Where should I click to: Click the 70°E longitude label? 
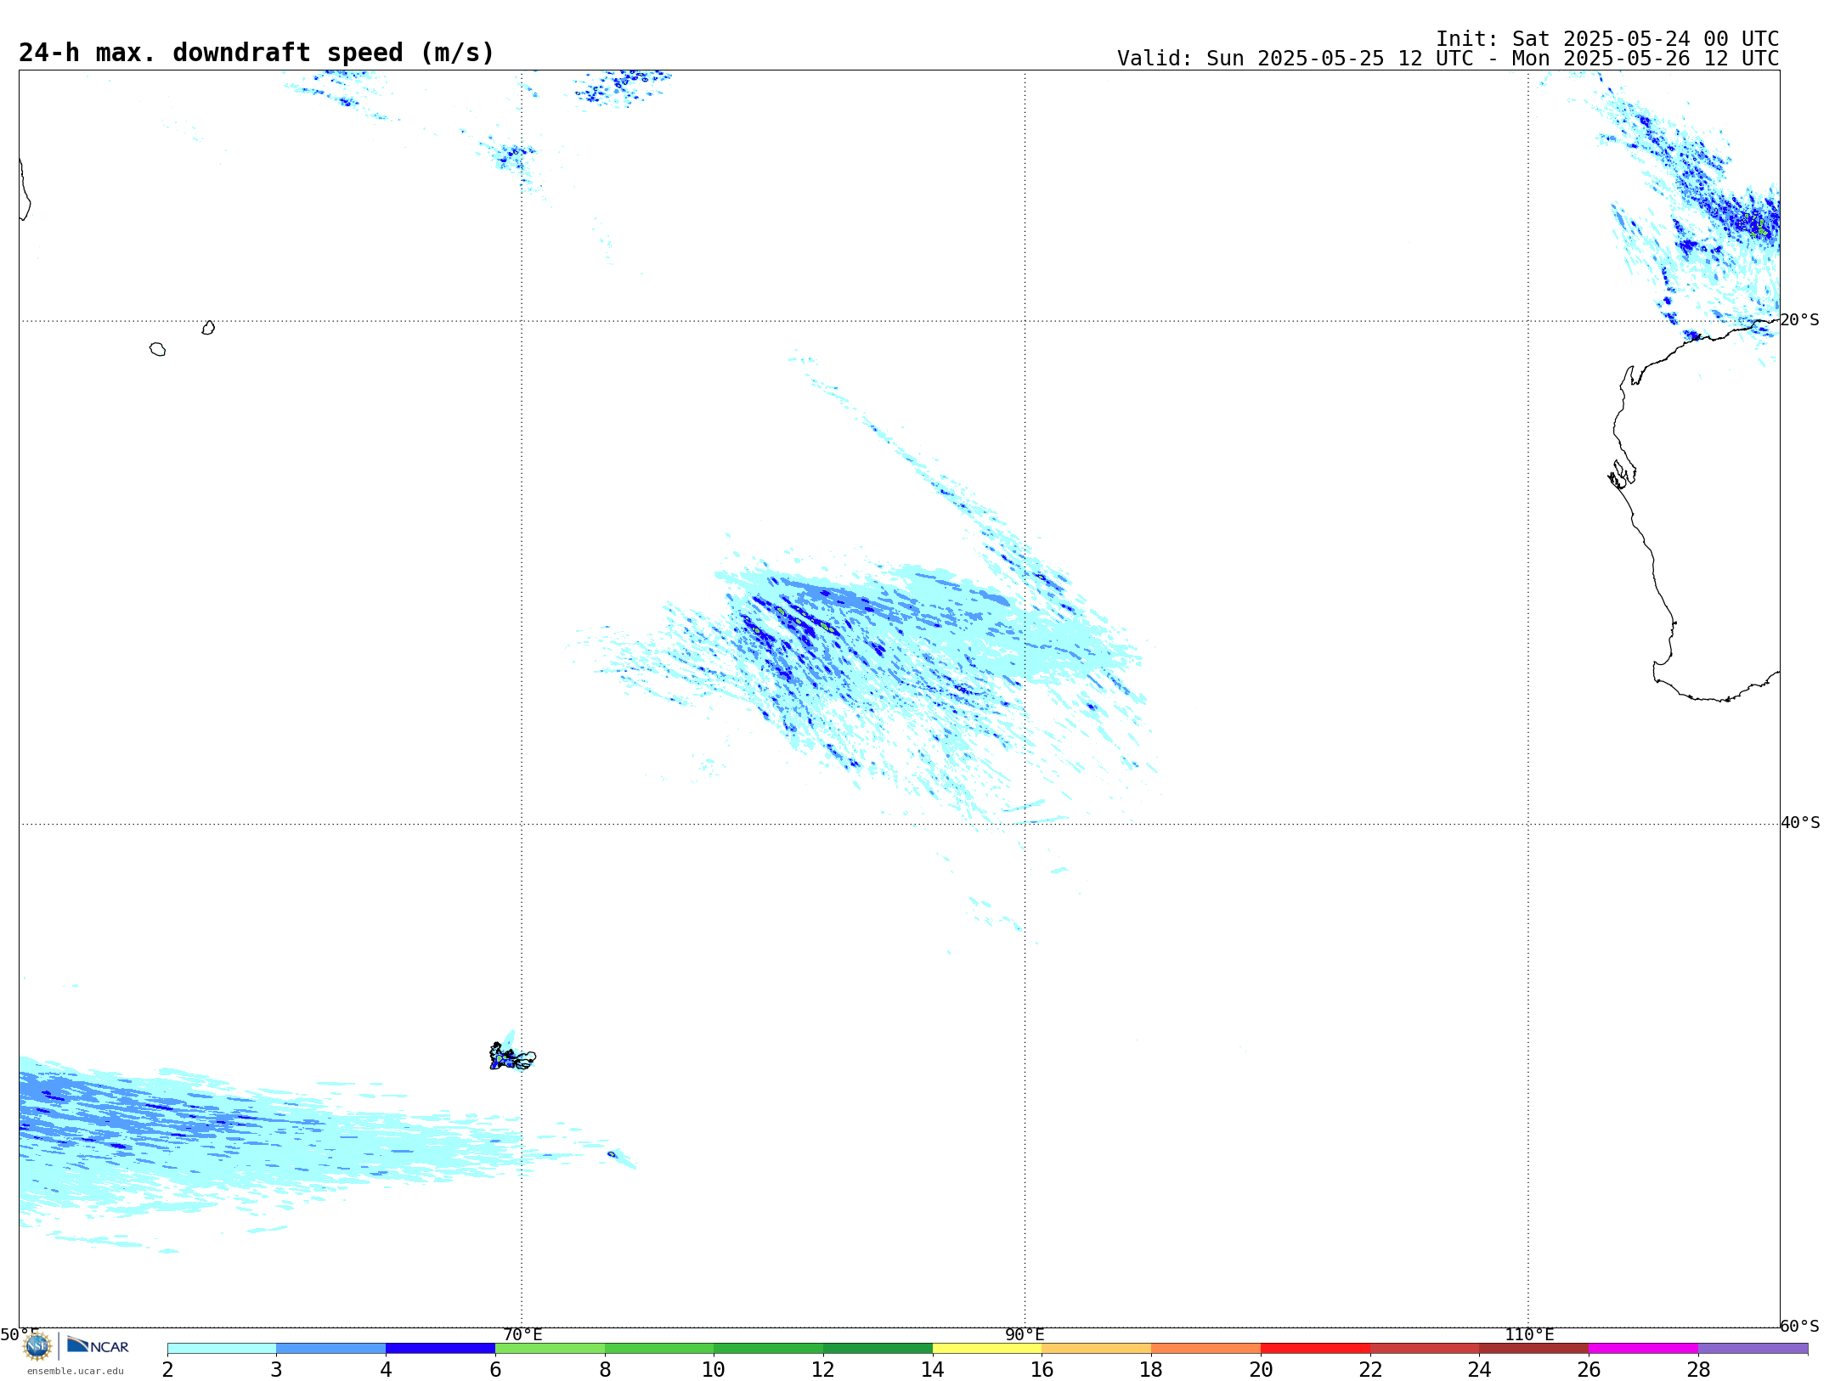[x=522, y=1335]
